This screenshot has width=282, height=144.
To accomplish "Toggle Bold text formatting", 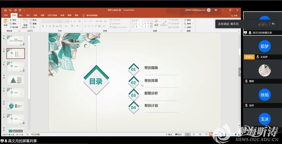I will pos(42,26).
